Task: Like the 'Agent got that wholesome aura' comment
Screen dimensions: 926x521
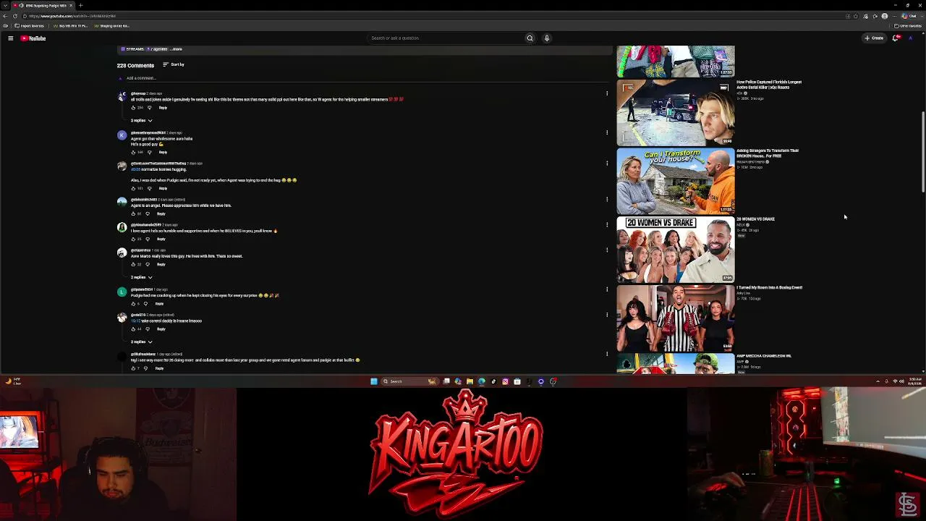Action: click(x=133, y=153)
